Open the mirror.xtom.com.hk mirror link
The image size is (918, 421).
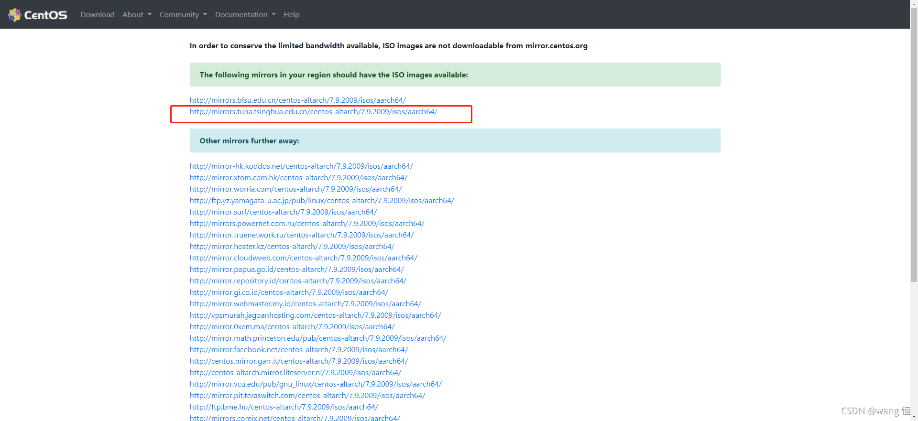pyautogui.click(x=298, y=178)
